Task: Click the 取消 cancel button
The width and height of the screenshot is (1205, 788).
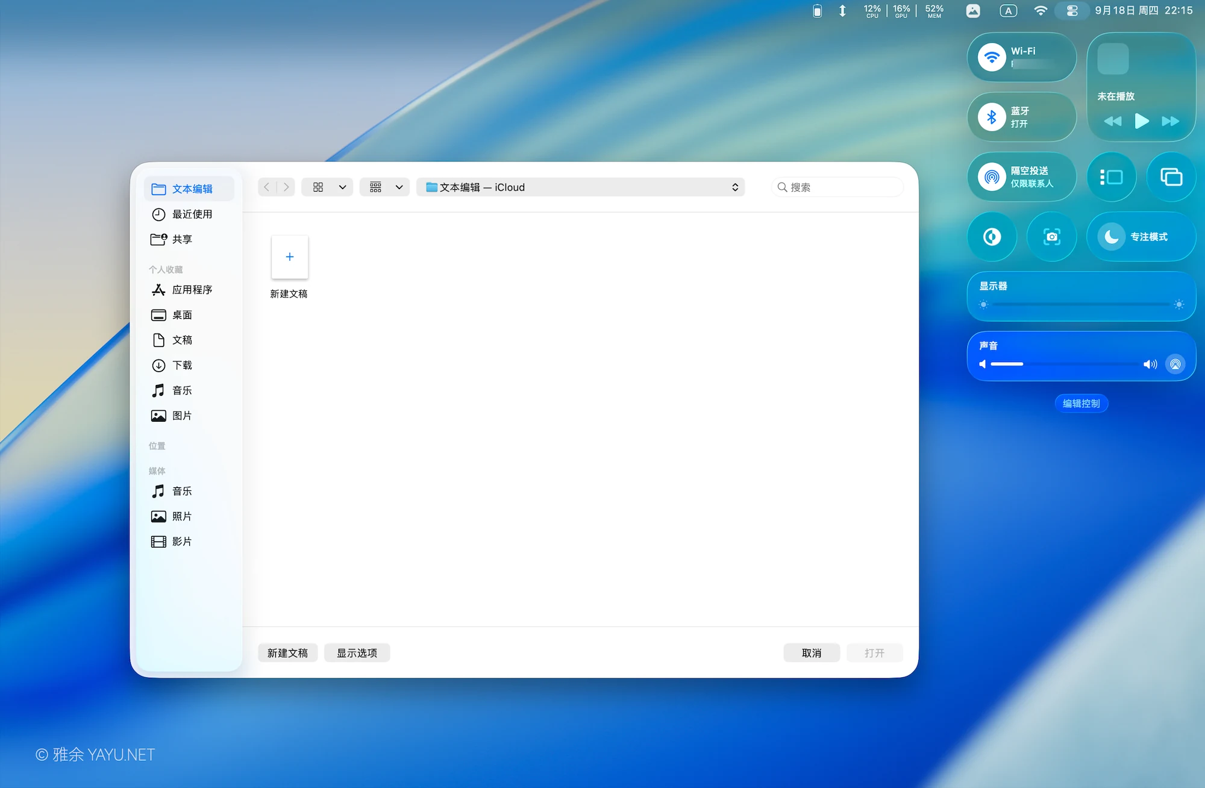Action: click(812, 653)
